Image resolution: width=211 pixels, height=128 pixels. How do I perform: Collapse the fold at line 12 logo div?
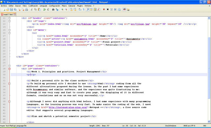[10, 21]
